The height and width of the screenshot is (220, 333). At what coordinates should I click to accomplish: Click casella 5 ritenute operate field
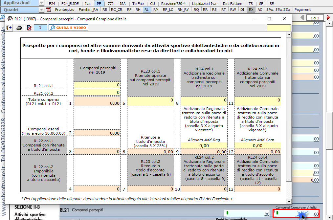[150, 101]
